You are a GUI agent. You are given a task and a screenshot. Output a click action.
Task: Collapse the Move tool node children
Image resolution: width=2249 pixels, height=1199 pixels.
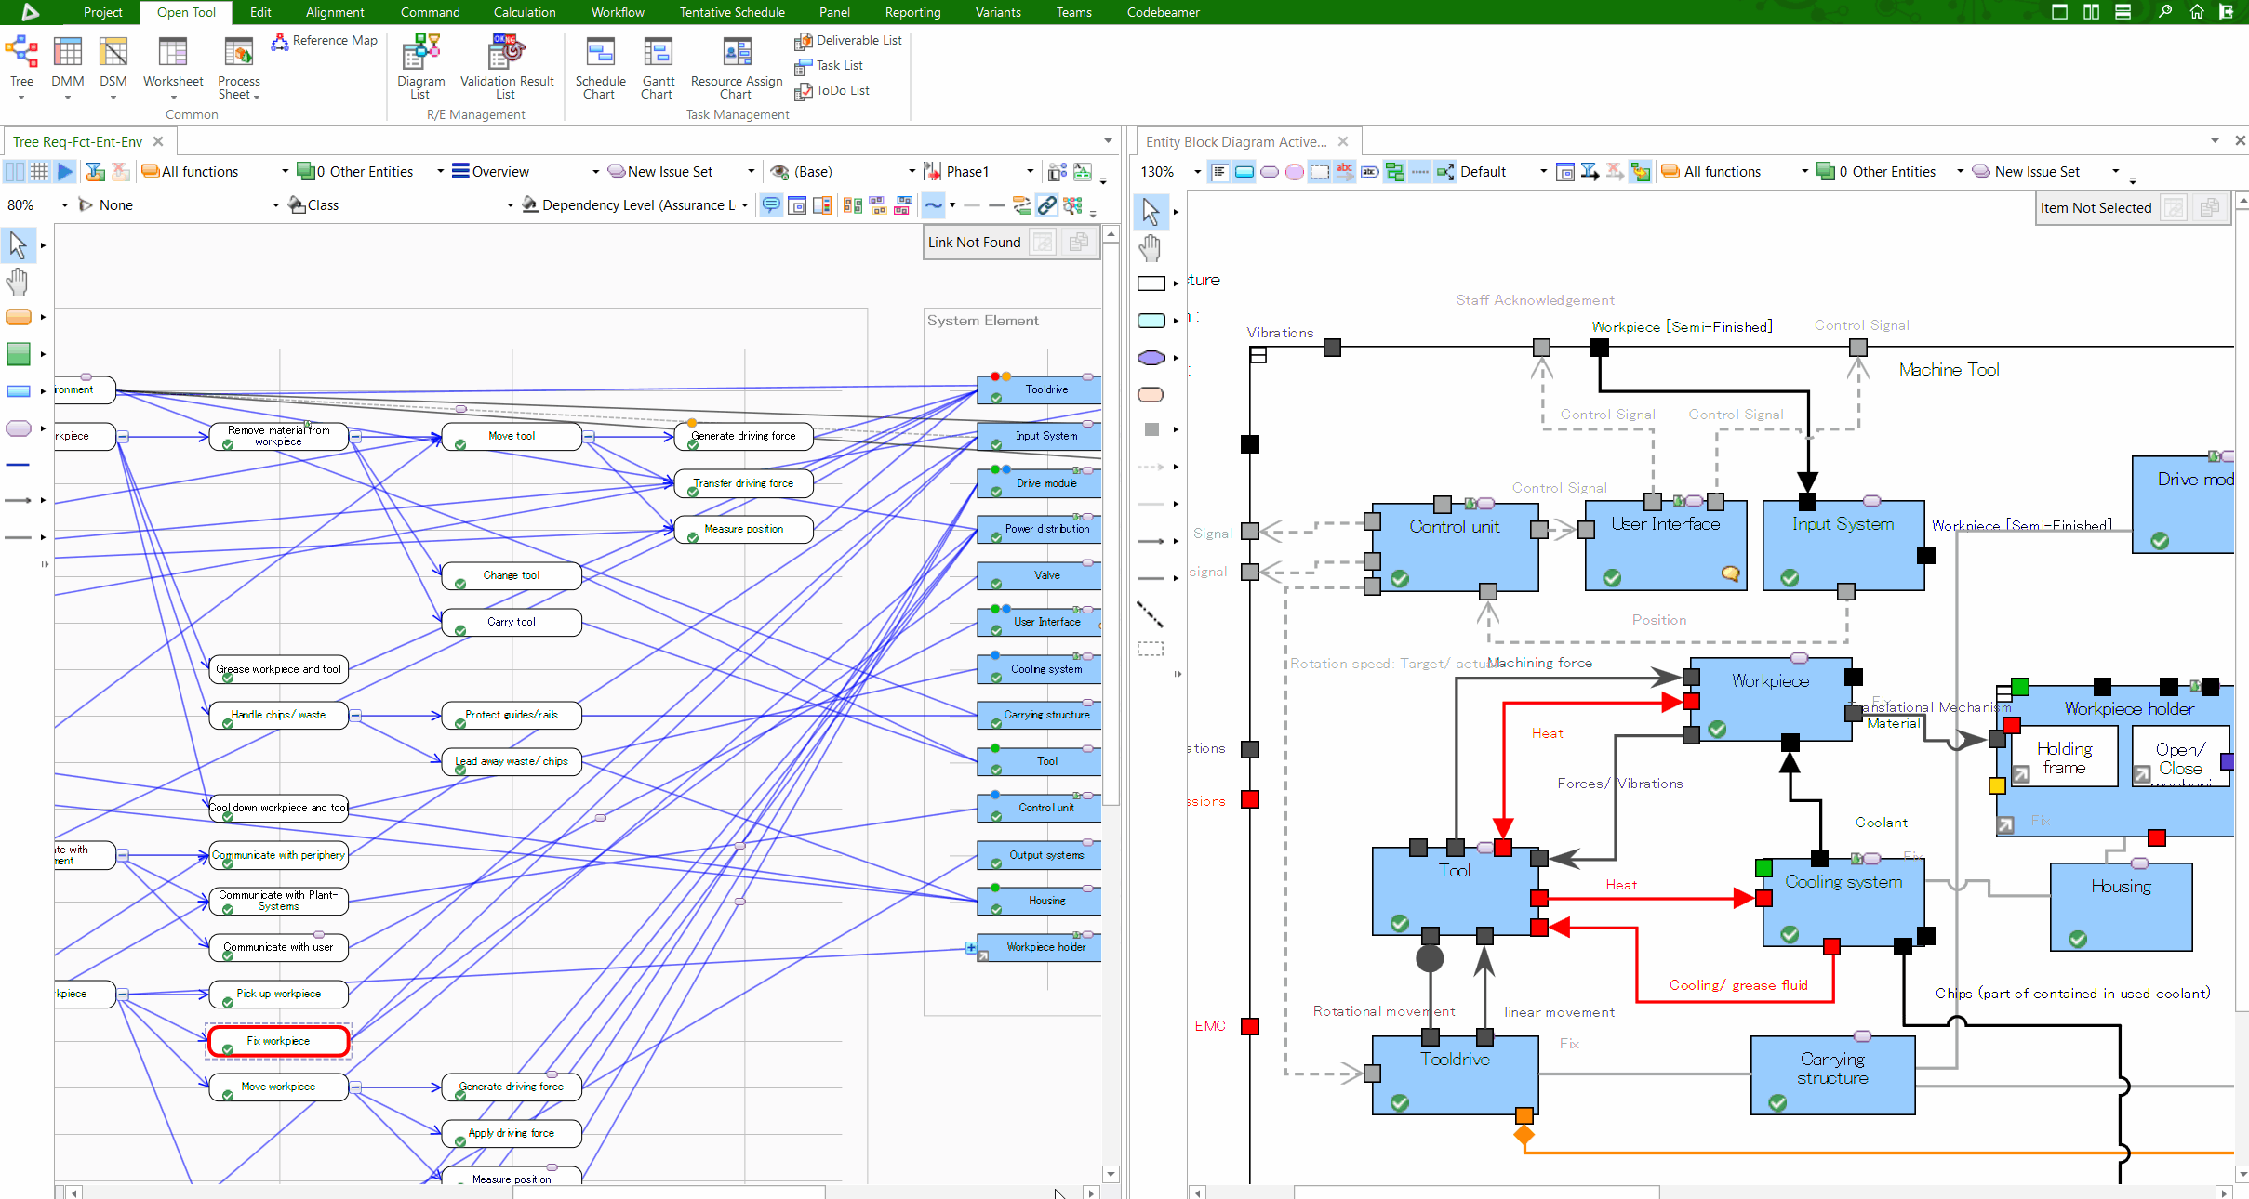(589, 436)
